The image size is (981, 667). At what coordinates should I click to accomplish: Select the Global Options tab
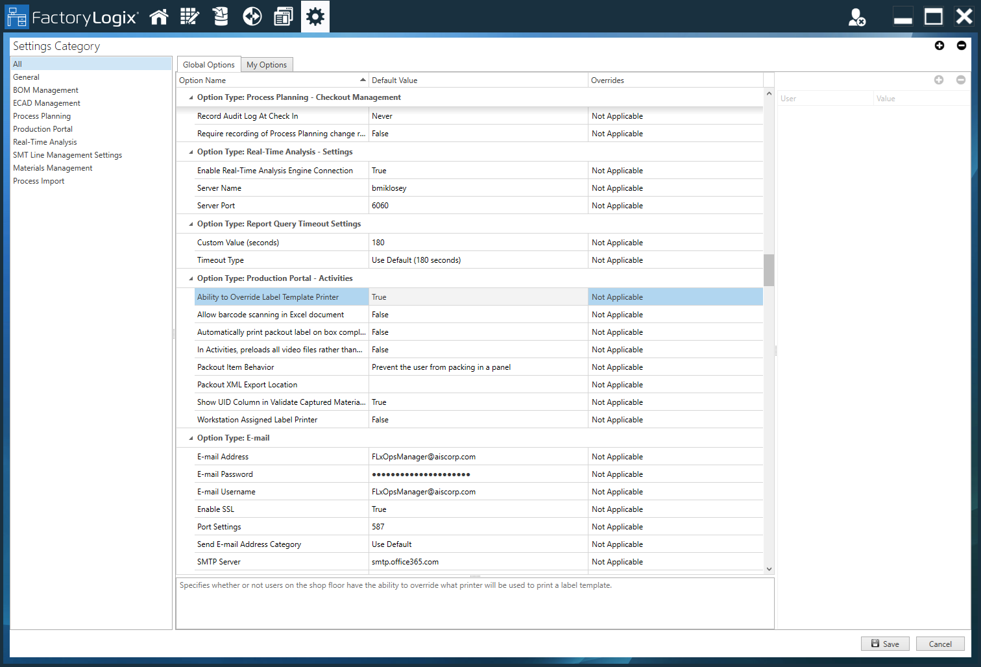click(x=208, y=65)
